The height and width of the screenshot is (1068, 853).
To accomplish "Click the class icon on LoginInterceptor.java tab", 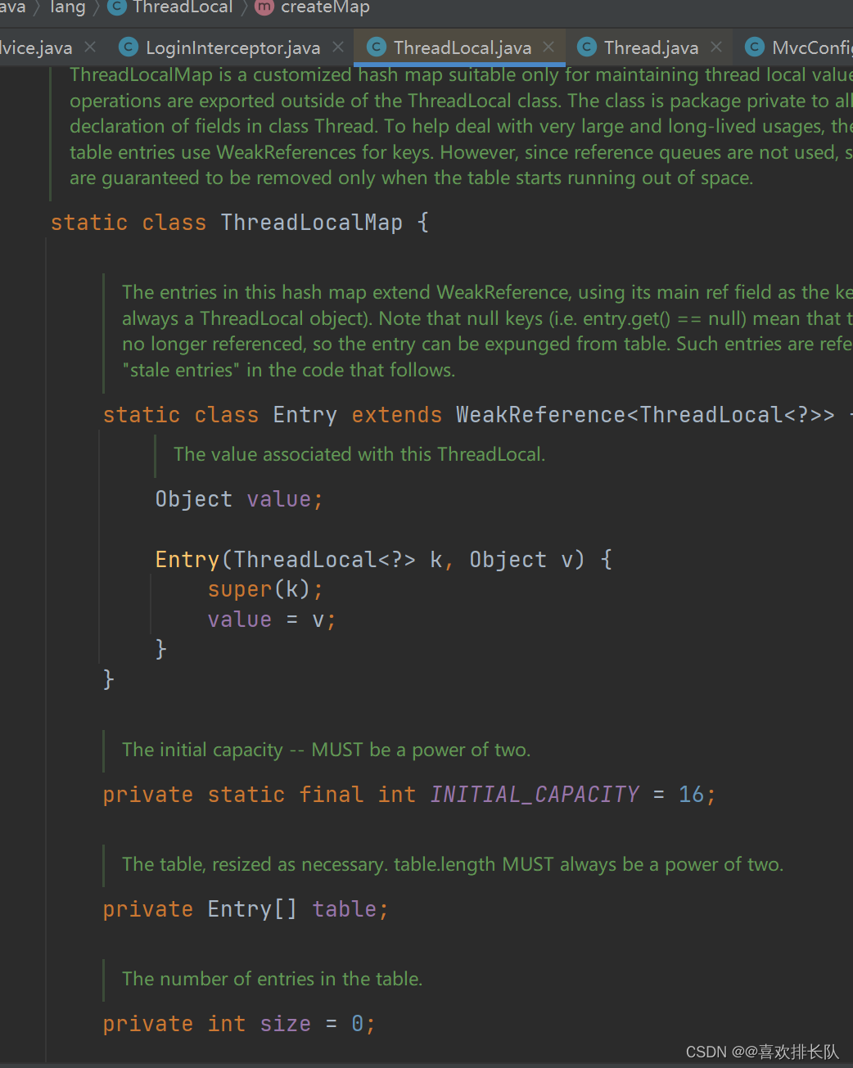I will tap(128, 47).
